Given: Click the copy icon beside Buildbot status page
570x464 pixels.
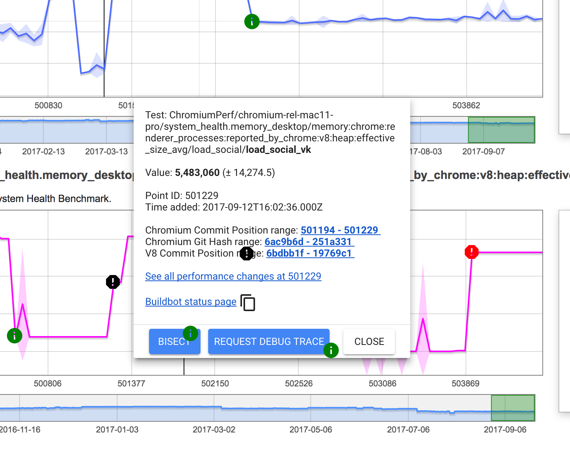Looking at the screenshot, I should click(249, 303).
